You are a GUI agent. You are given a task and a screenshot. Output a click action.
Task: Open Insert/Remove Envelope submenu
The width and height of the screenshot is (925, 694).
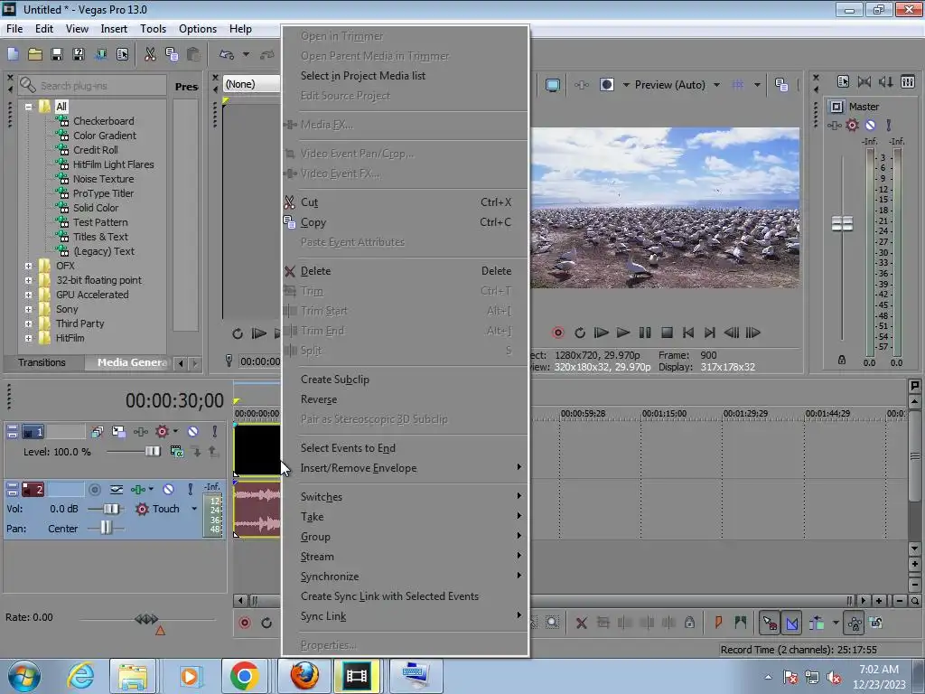point(406,468)
